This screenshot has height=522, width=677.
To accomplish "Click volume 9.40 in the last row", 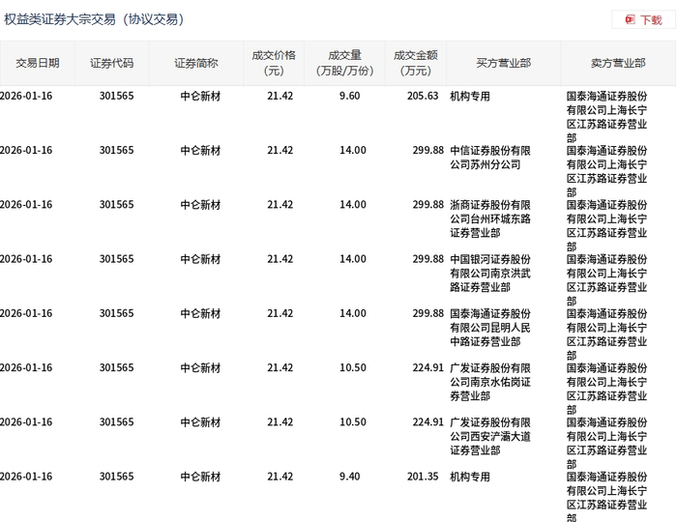I will pos(350,477).
